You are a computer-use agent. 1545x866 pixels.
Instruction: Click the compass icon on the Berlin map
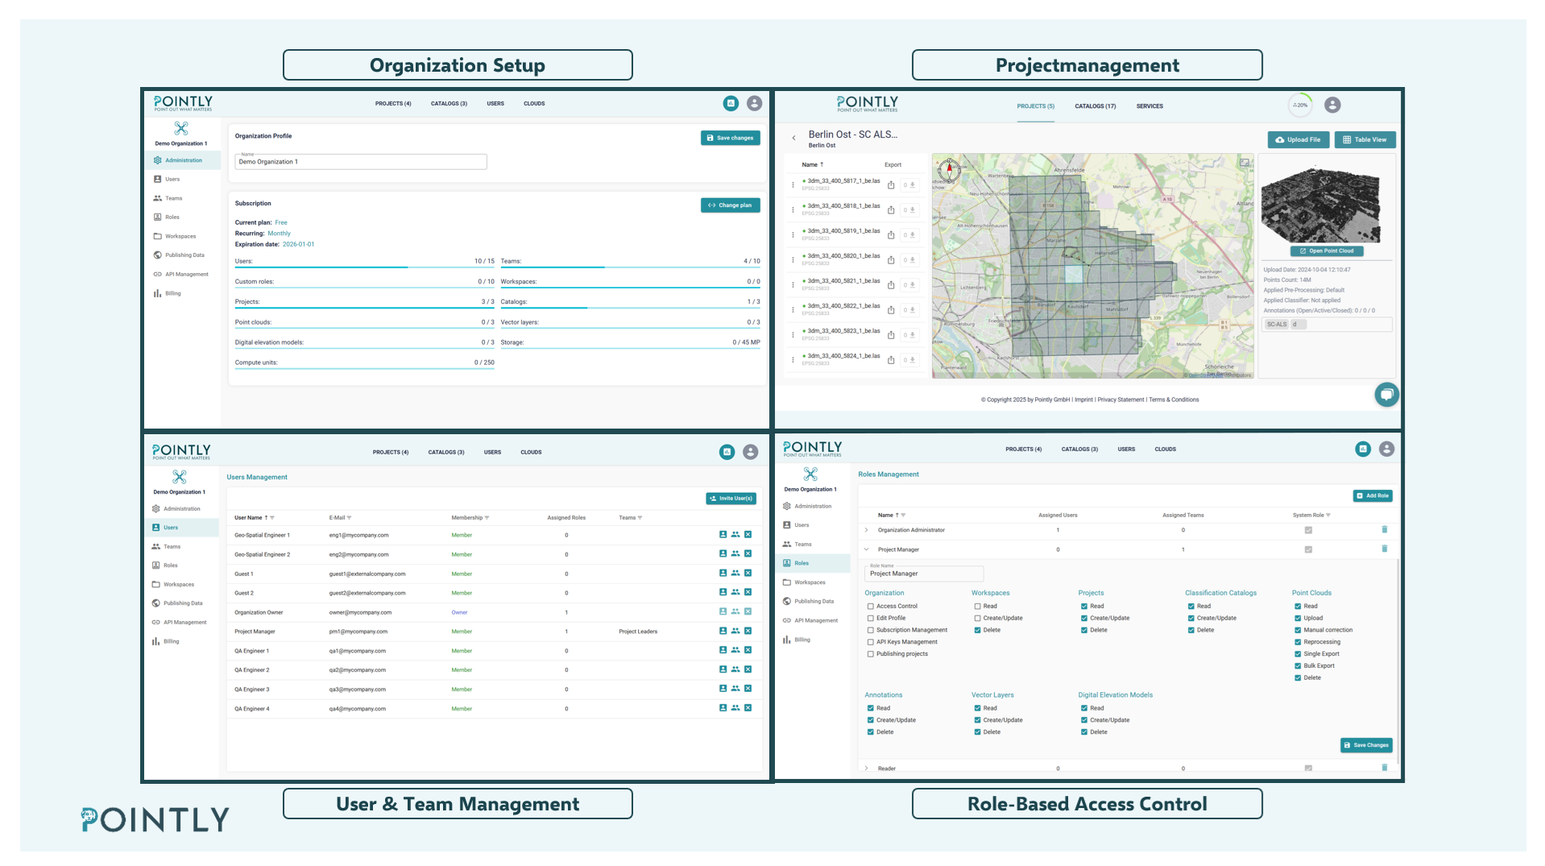[x=949, y=170]
